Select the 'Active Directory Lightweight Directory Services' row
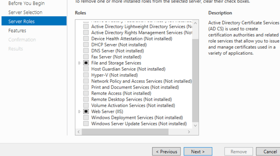The image size is (280, 156). (x=141, y=26)
